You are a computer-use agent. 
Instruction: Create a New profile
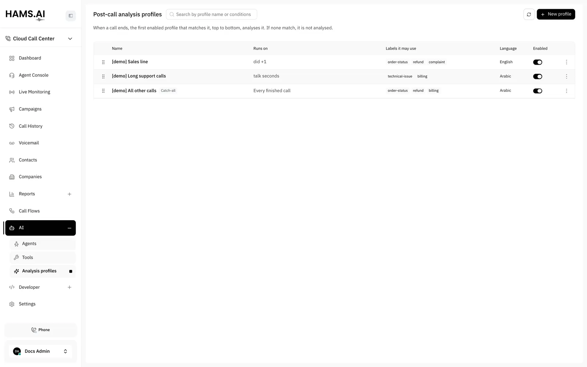[x=556, y=14]
